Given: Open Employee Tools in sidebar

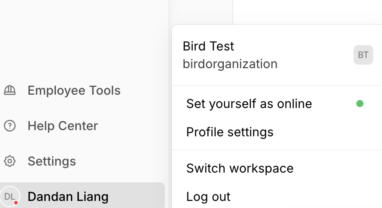Looking at the screenshot, I should click(74, 90).
